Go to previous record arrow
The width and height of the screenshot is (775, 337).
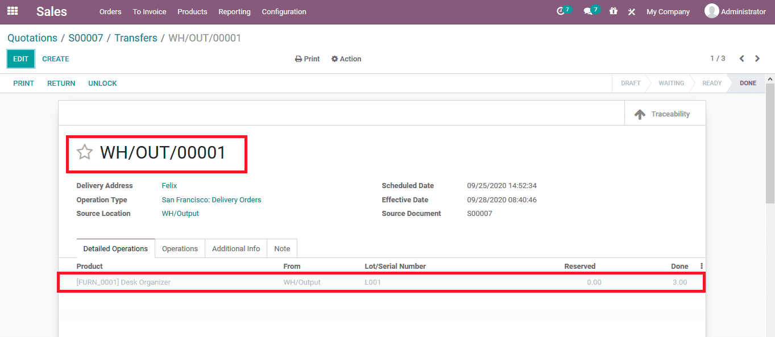click(741, 59)
